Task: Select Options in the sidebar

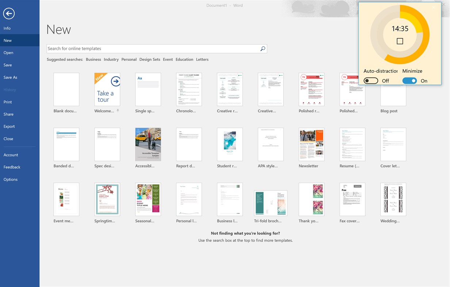Action: [11, 179]
